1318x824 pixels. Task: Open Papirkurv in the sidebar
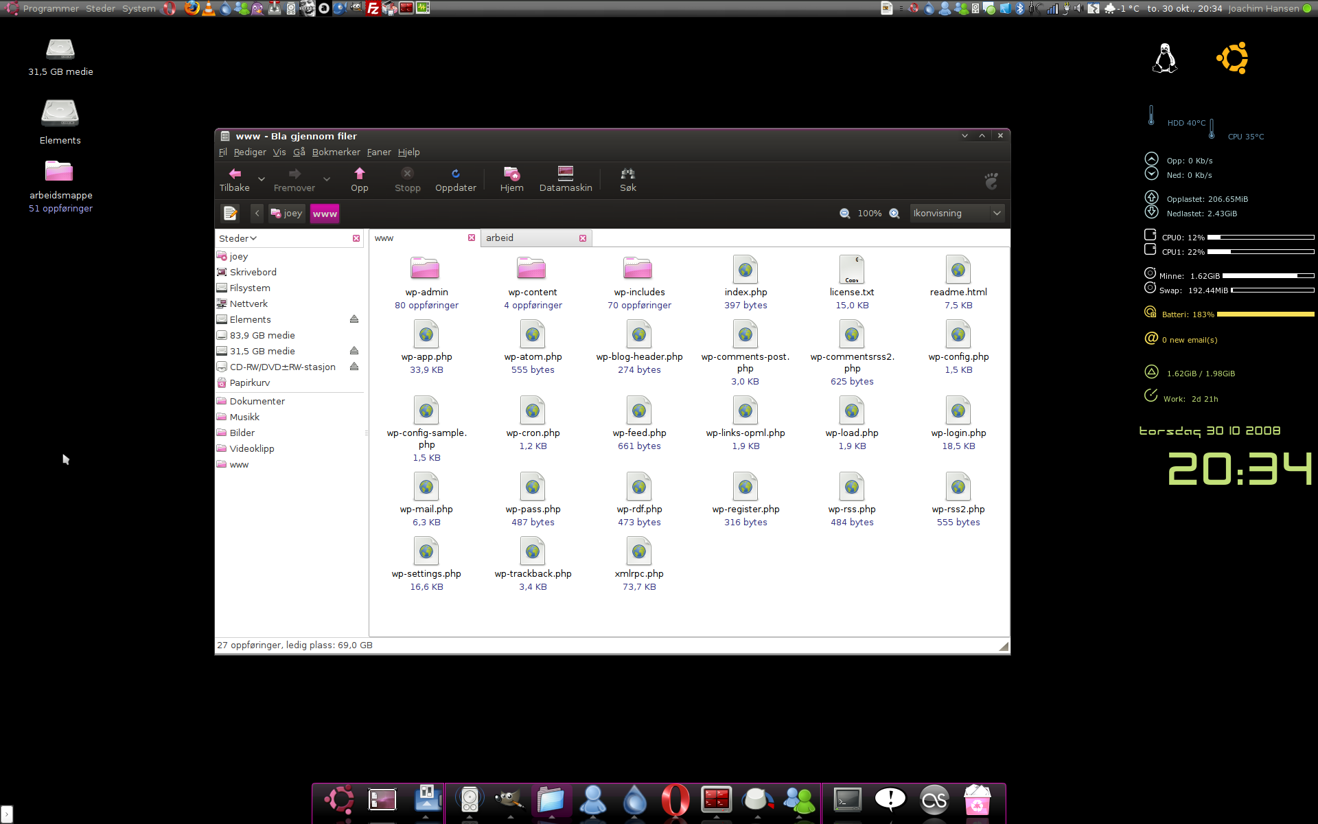tap(250, 382)
